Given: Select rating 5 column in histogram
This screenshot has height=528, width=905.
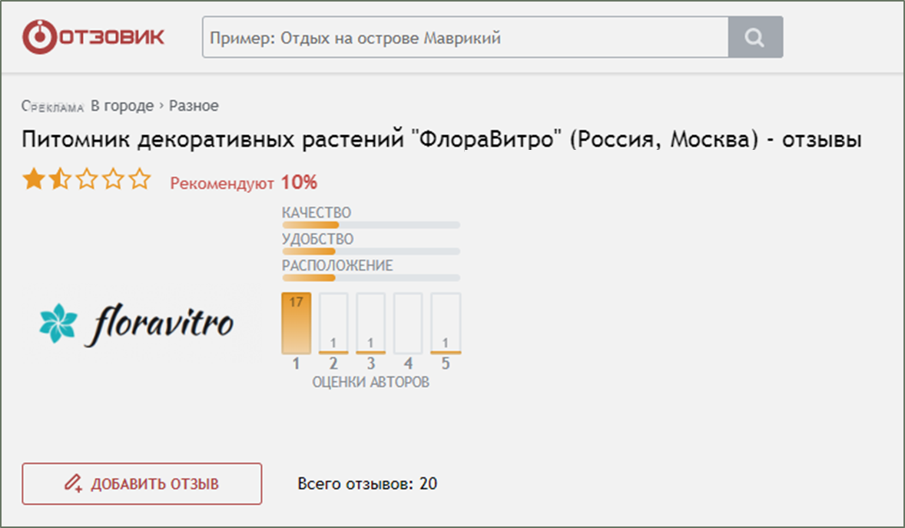Looking at the screenshot, I should click(x=446, y=324).
